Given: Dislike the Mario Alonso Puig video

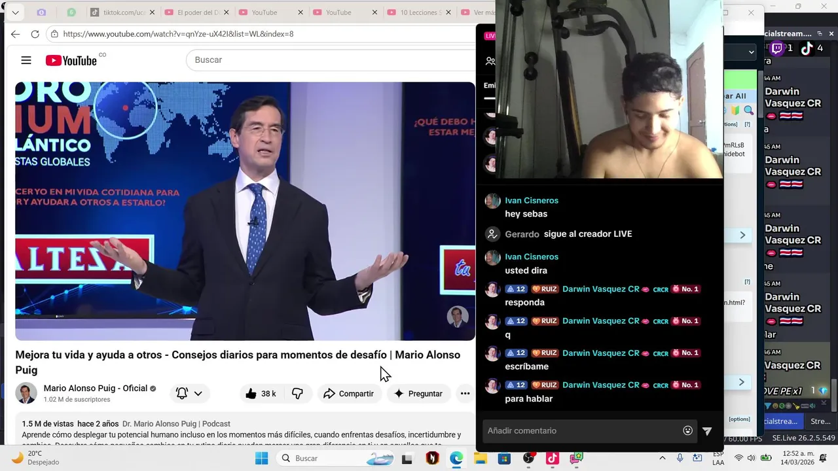Looking at the screenshot, I should coord(297,394).
